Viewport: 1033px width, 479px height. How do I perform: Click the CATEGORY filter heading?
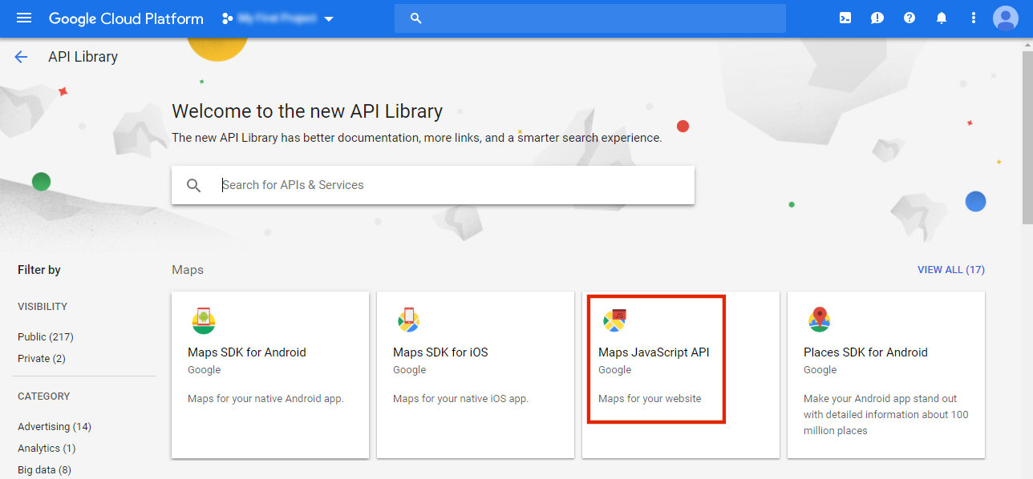(x=44, y=396)
